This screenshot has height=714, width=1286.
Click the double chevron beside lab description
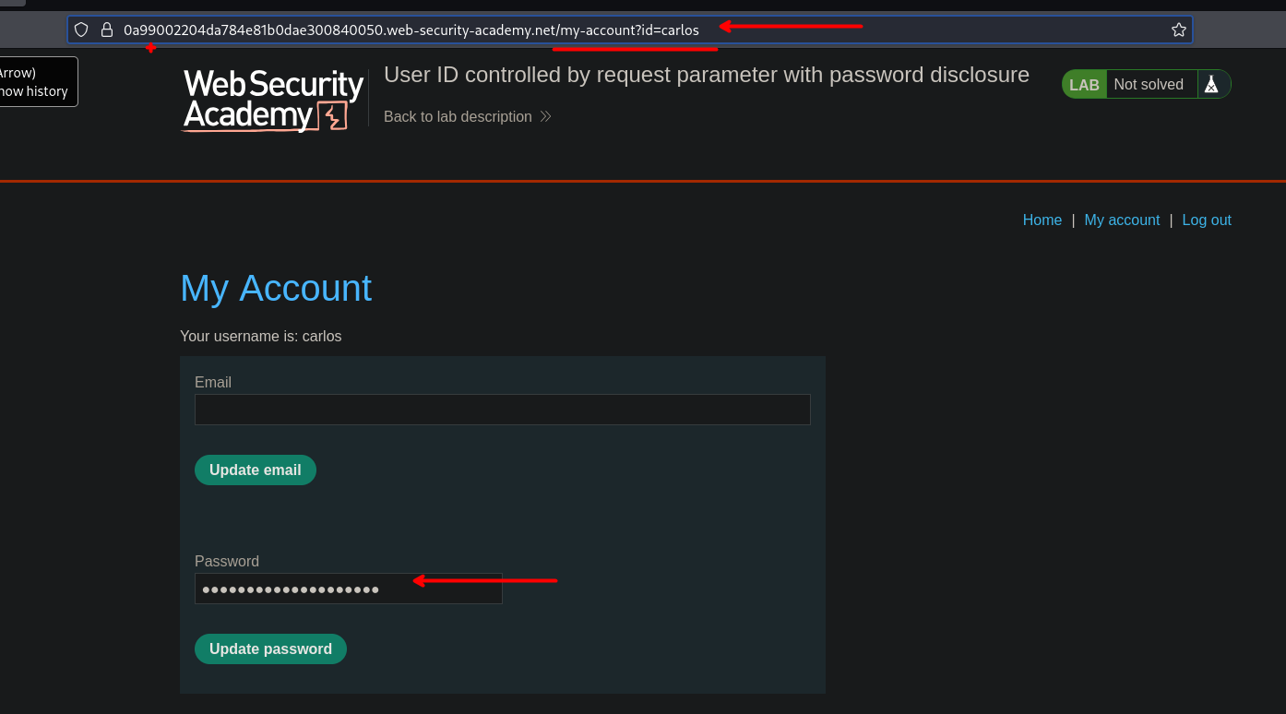(x=545, y=117)
